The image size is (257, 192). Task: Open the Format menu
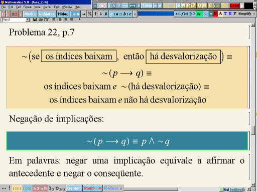(x=27, y=7)
